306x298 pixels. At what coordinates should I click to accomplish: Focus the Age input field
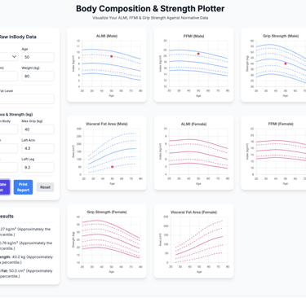(x=38, y=57)
